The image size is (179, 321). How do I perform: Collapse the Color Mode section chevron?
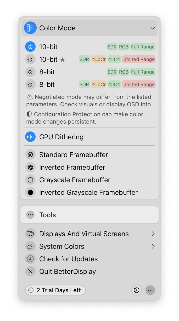tap(153, 28)
